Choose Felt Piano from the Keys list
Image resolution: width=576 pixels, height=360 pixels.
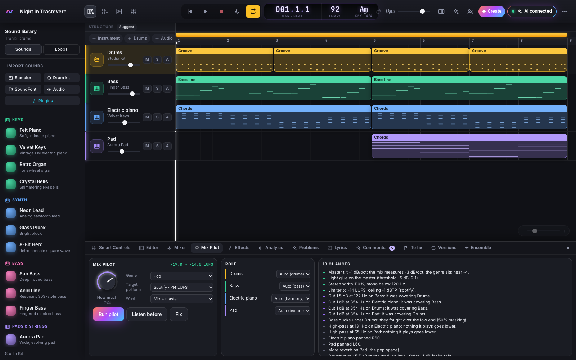[x=42, y=133]
